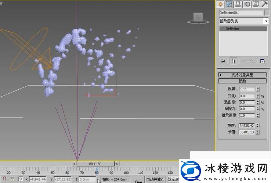271x183 pixels.
Task: Toggle Show End Result button
Action: [233, 61]
